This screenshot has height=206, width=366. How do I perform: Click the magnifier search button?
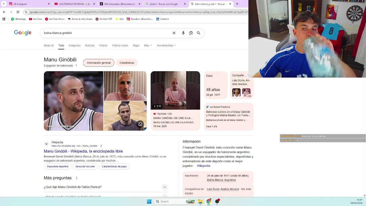point(198,33)
